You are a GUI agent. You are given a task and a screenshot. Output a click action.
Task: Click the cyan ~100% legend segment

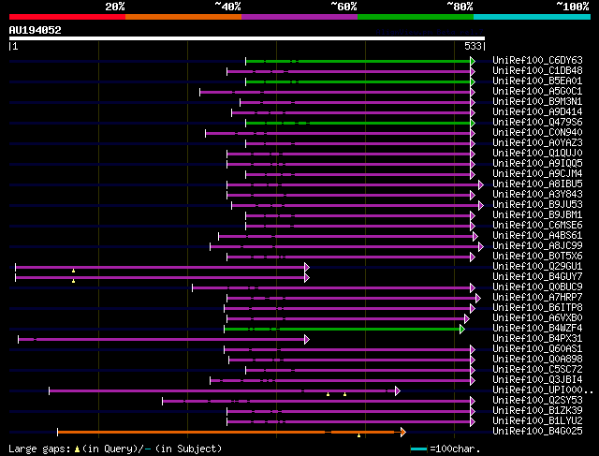point(533,17)
